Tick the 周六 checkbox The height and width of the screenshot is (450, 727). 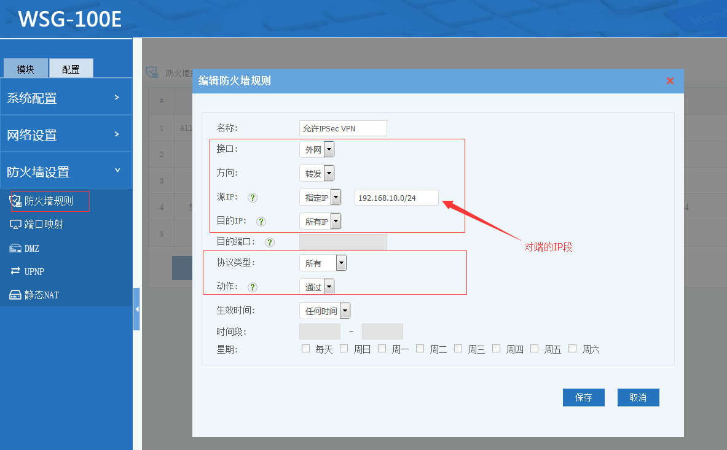(573, 349)
